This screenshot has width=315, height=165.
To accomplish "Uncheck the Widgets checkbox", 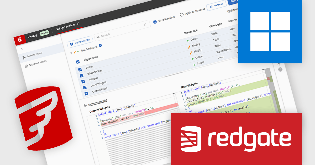I will (x=83, y=81).
